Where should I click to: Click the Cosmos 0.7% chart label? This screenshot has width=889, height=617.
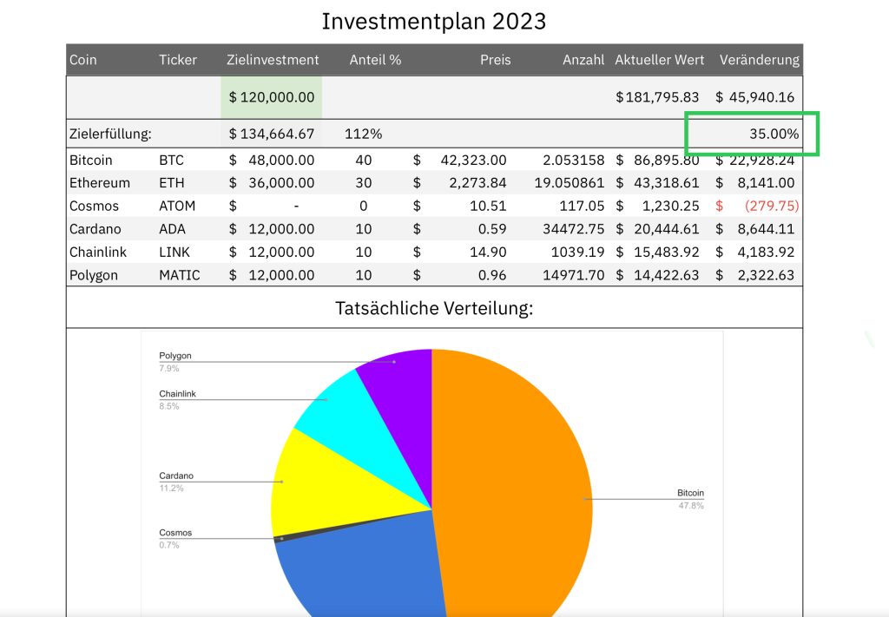[175, 539]
